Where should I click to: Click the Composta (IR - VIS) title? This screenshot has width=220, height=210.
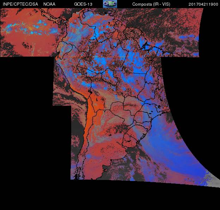[151, 4]
